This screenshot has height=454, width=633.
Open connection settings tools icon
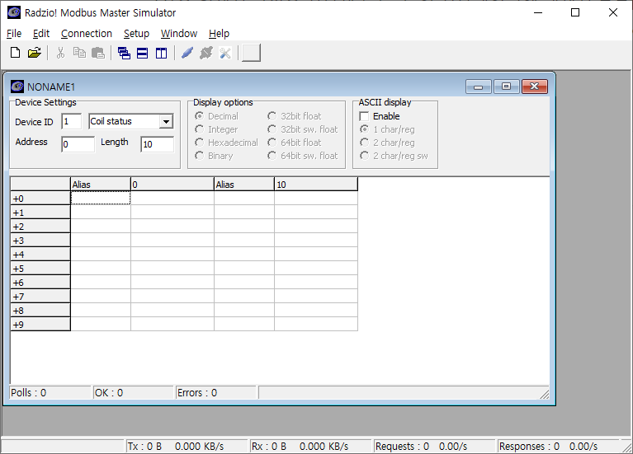point(225,53)
